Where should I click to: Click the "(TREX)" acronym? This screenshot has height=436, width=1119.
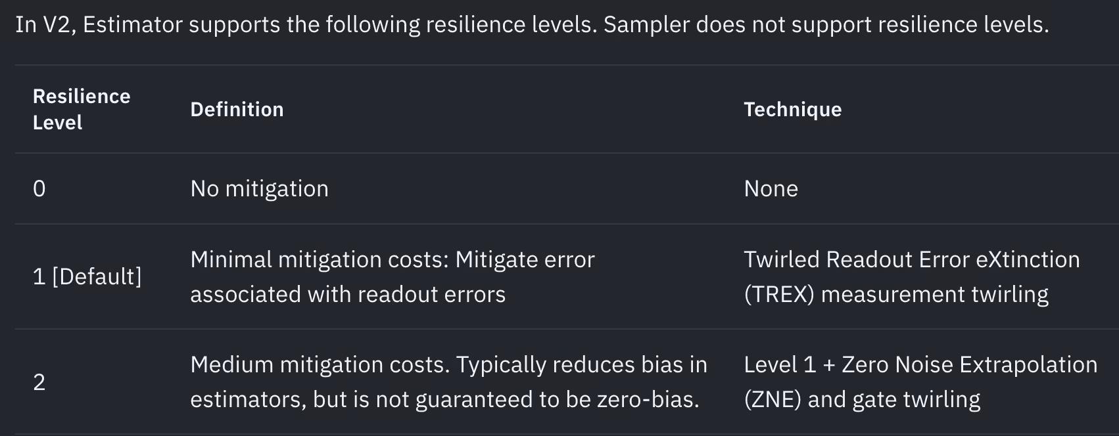tap(779, 294)
